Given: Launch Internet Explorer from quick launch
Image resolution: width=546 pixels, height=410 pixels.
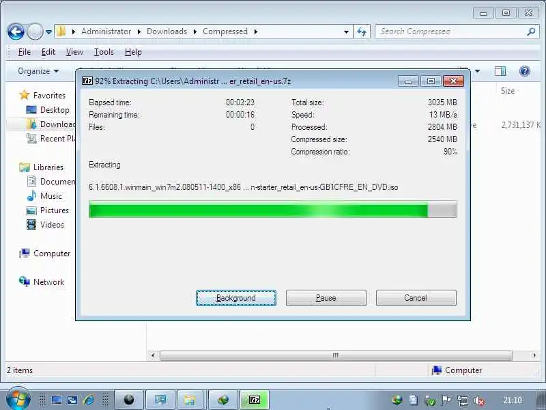Looking at the screenshot, I should [89, 400].
